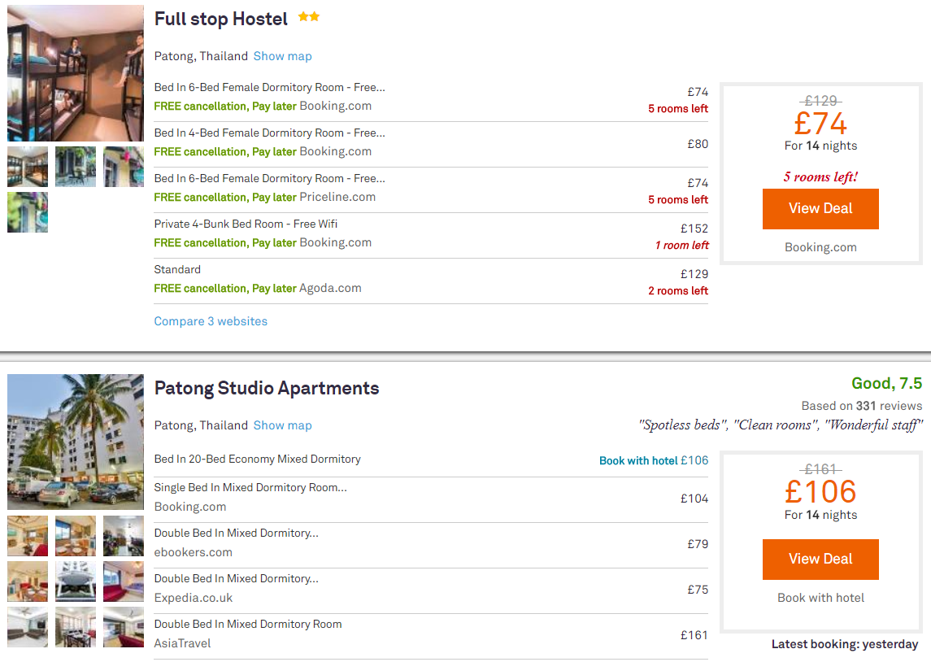931x662 pixels.
Task: Select the 4-Bed Female Dormitory £80 offer
Action: click(x=431, y=144)
